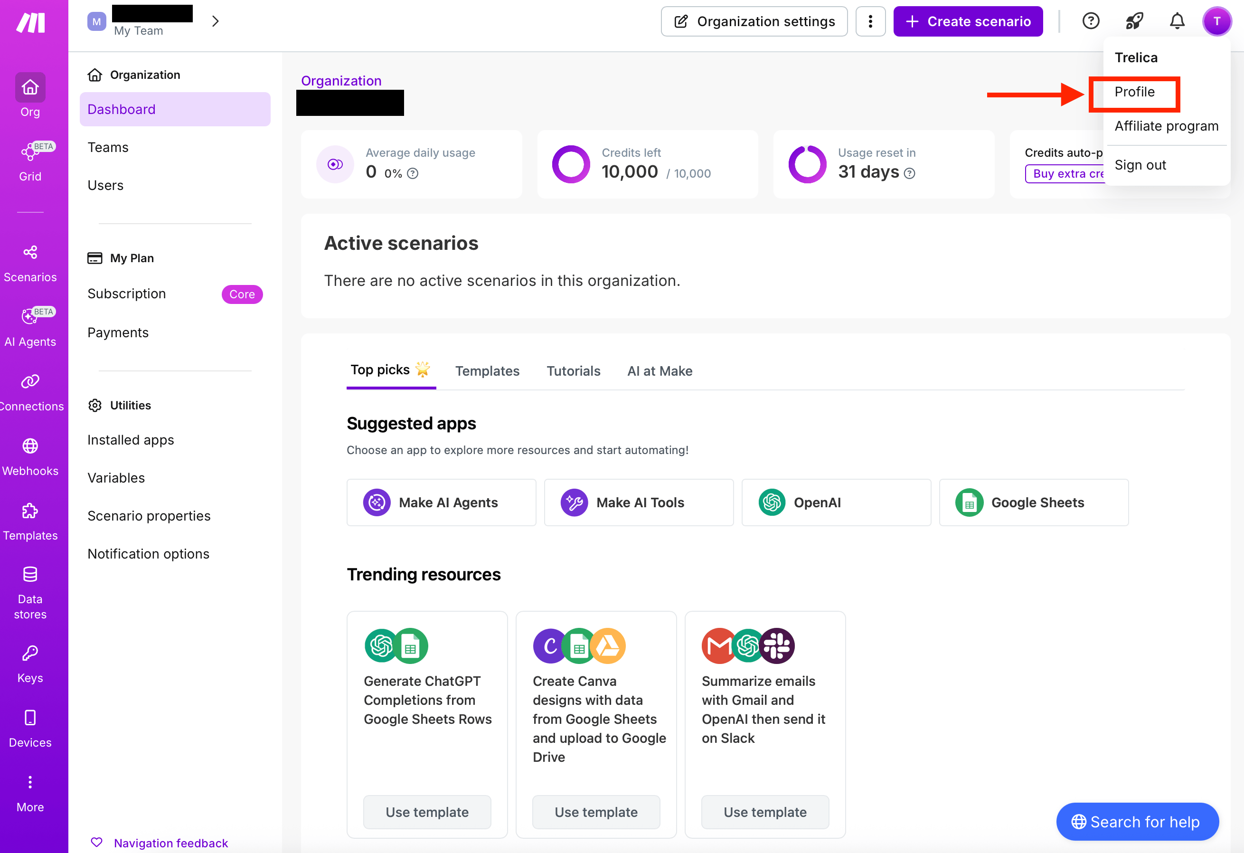Click the Create scenario button
Image resolution: width=1244 pixels, height=853 pixels.
click(968, 21)
